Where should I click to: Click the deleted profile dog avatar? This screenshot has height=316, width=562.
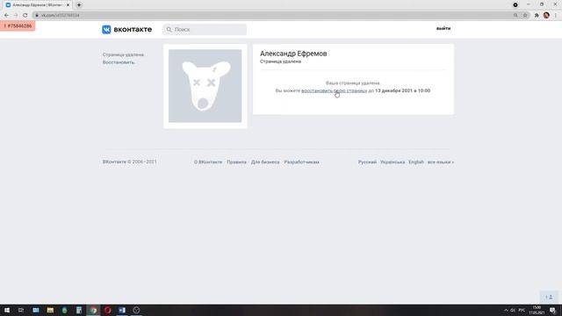(x=205, y=86)
